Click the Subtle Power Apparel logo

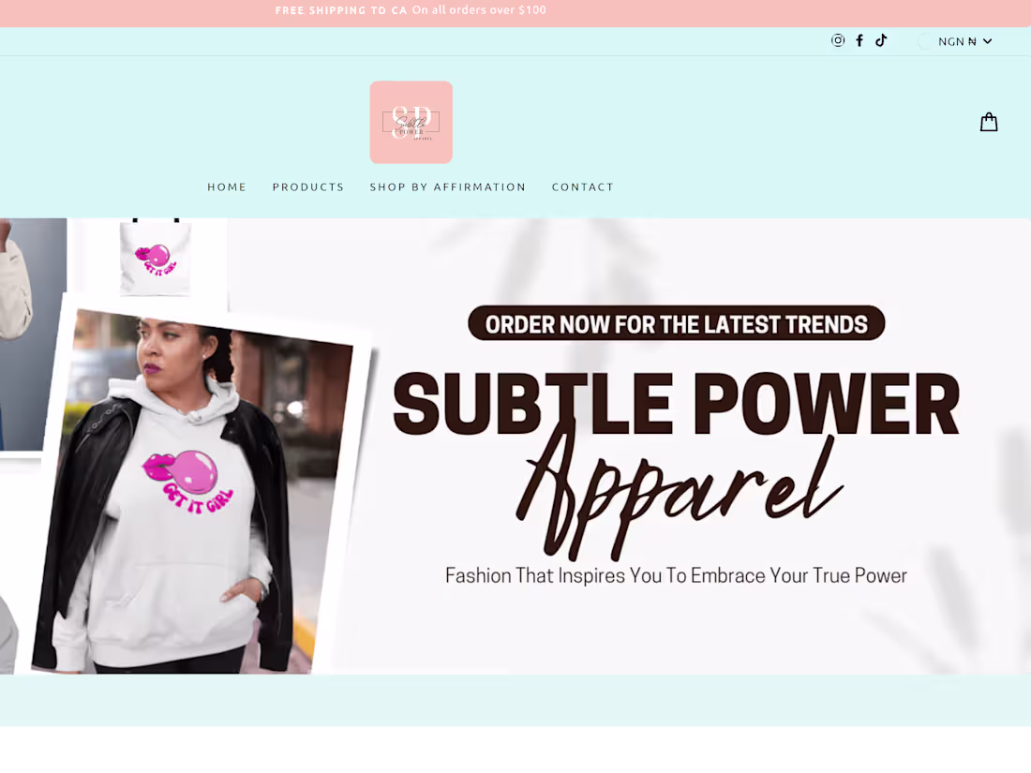point(411,122)
